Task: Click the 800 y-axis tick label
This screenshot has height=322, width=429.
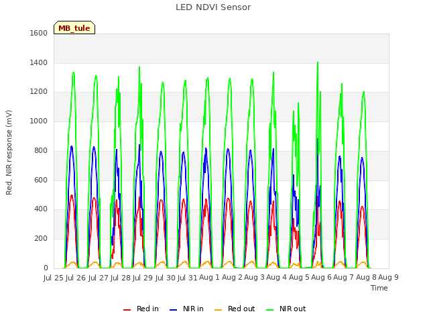Action: pyautogui.click(x=41, y=150)
